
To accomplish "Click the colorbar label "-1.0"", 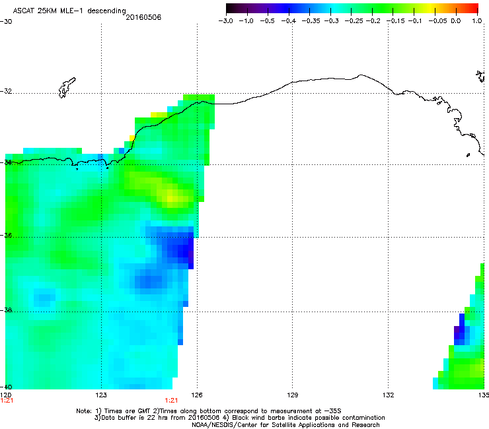I will click(246, 21).
